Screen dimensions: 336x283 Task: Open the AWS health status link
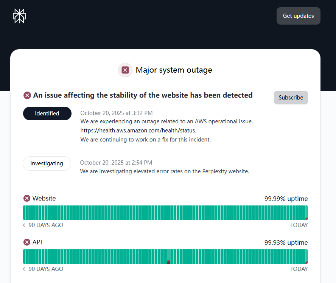click(x=138, y=130)
